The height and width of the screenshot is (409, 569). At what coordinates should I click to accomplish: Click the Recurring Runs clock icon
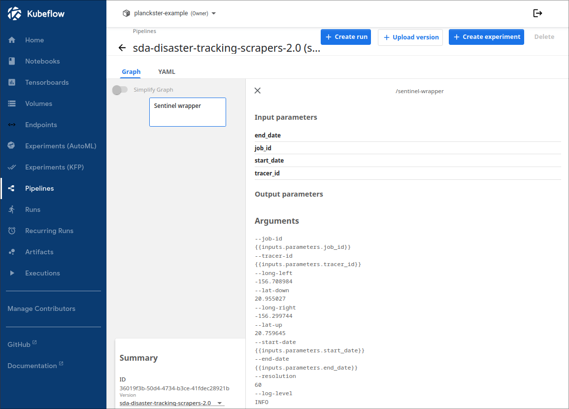(12, 231)
